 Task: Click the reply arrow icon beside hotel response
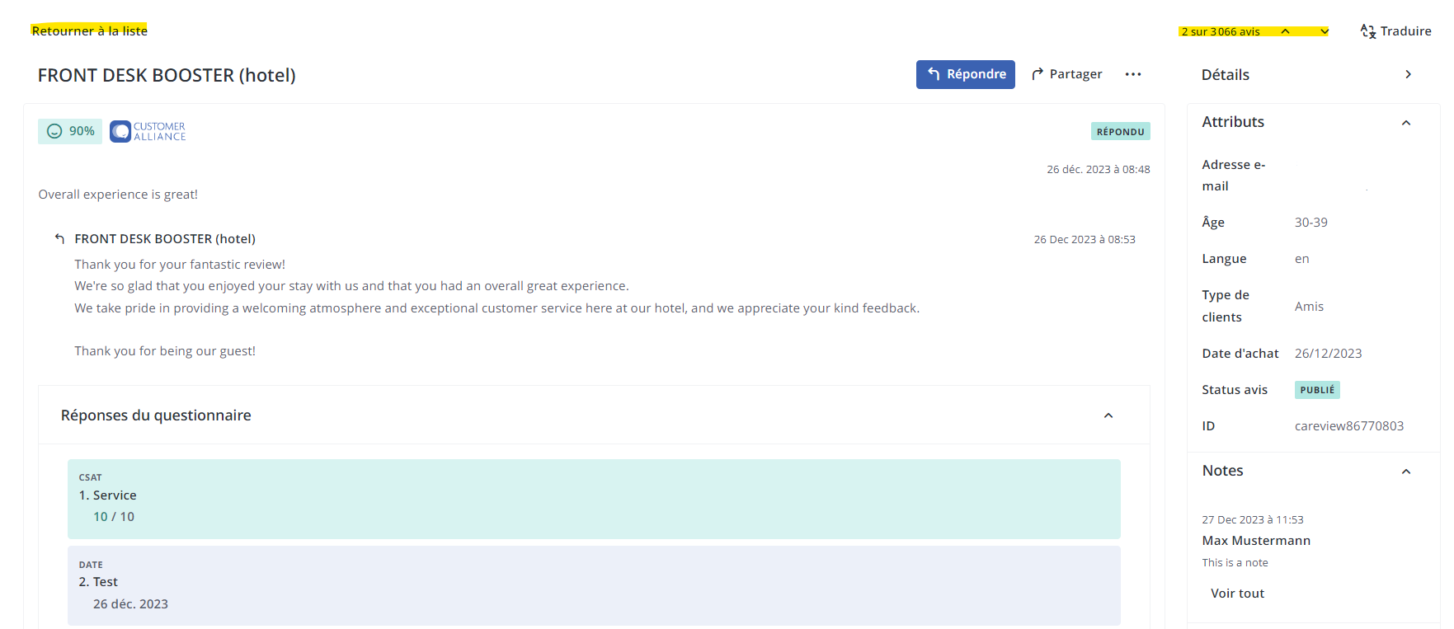pos(59,239)
